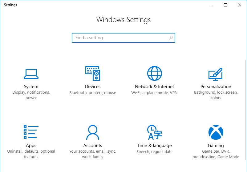Click the Gaming category label
The height and width of the screenshot is (172, 247).
coord(216,146)
